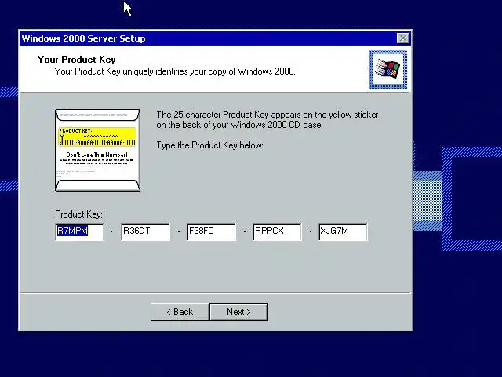
Task: Focus the second key field R36DT
Action: 145,232
